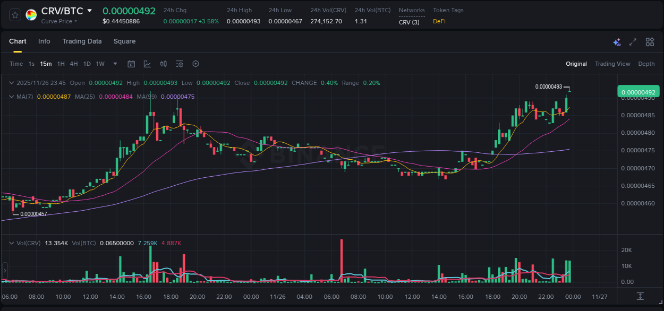664x311 pixels.
Task: Click the green last price label 0.00000492
Action: pyautogui.click(x=637, y=92)
